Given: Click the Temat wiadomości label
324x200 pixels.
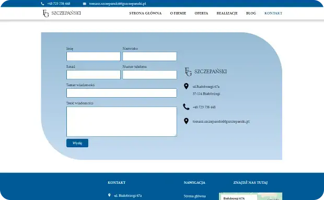Looking at the screenshot, I should point(80,85).
